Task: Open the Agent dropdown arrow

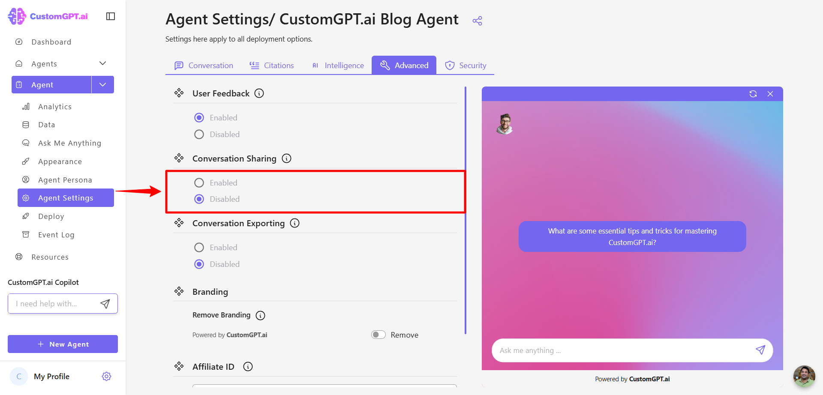Action: pyautogui.click(x=103, y=84)
